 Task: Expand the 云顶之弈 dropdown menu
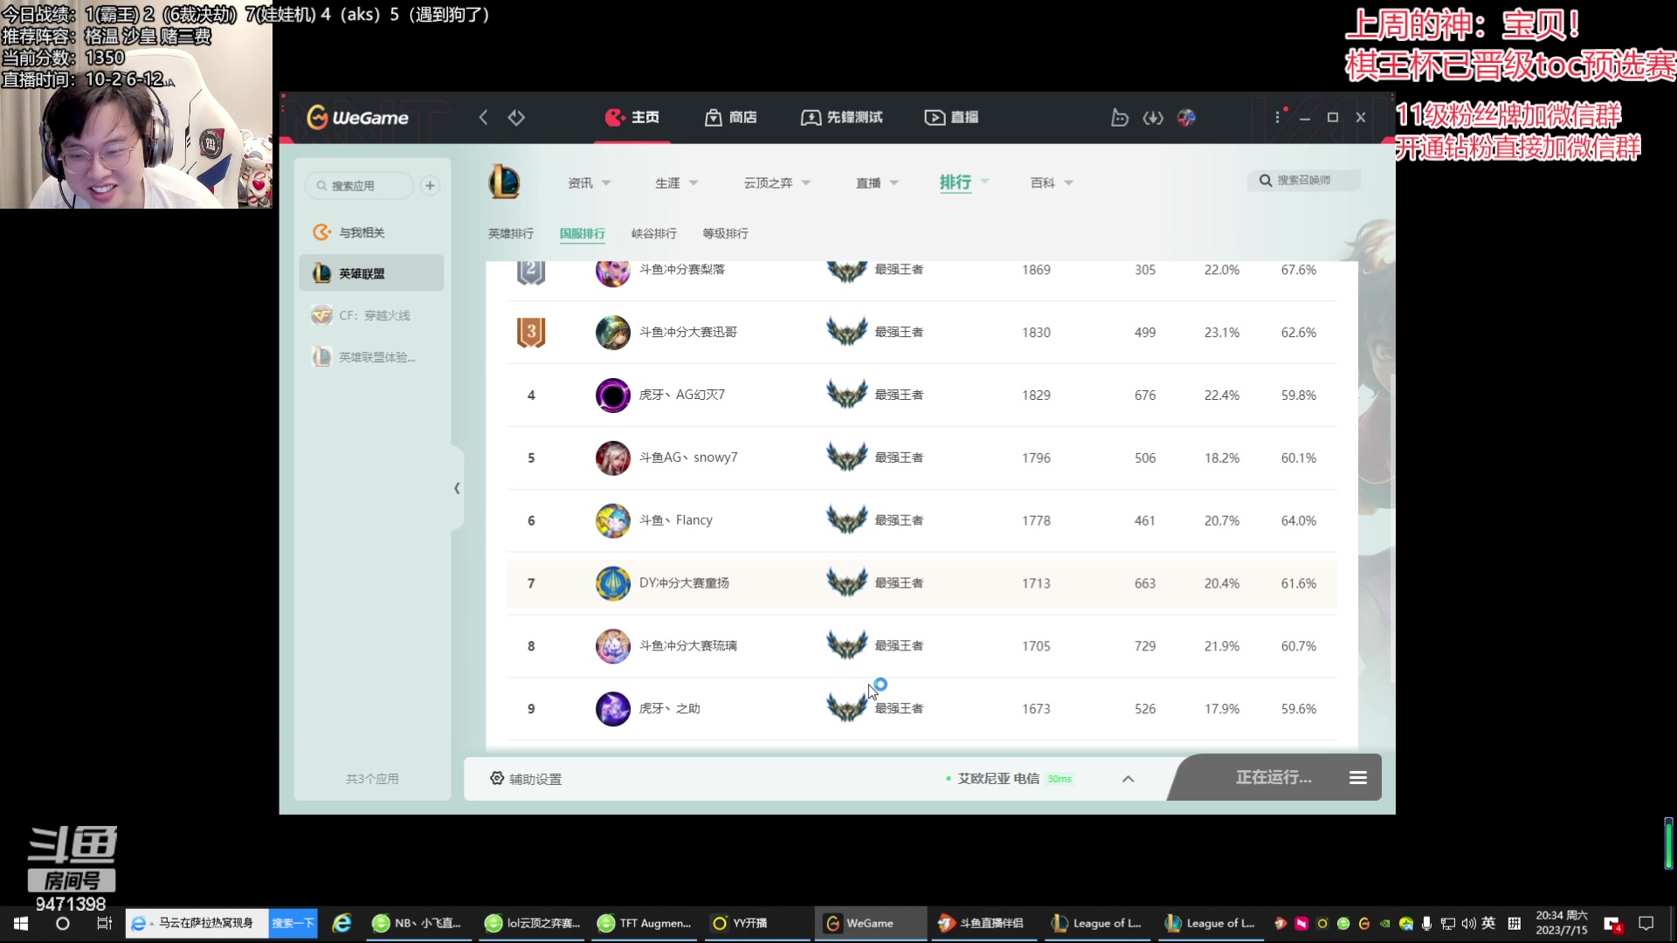pos(777,182)
